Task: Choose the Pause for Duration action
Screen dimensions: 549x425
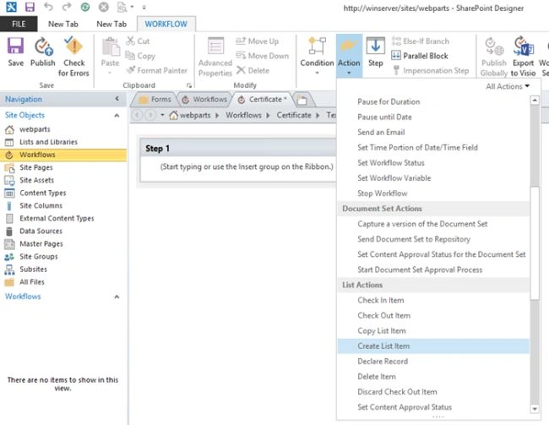Action: [x=433, y=101]
